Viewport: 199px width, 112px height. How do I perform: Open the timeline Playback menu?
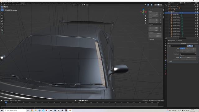[6, 100]
